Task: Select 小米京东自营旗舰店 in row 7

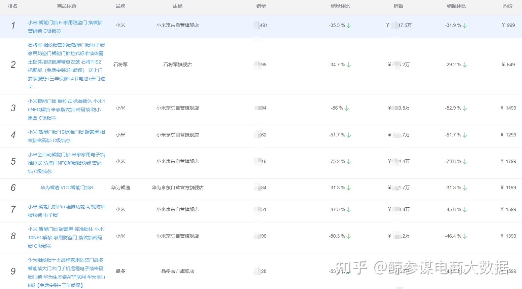Action: coord(178,209)
